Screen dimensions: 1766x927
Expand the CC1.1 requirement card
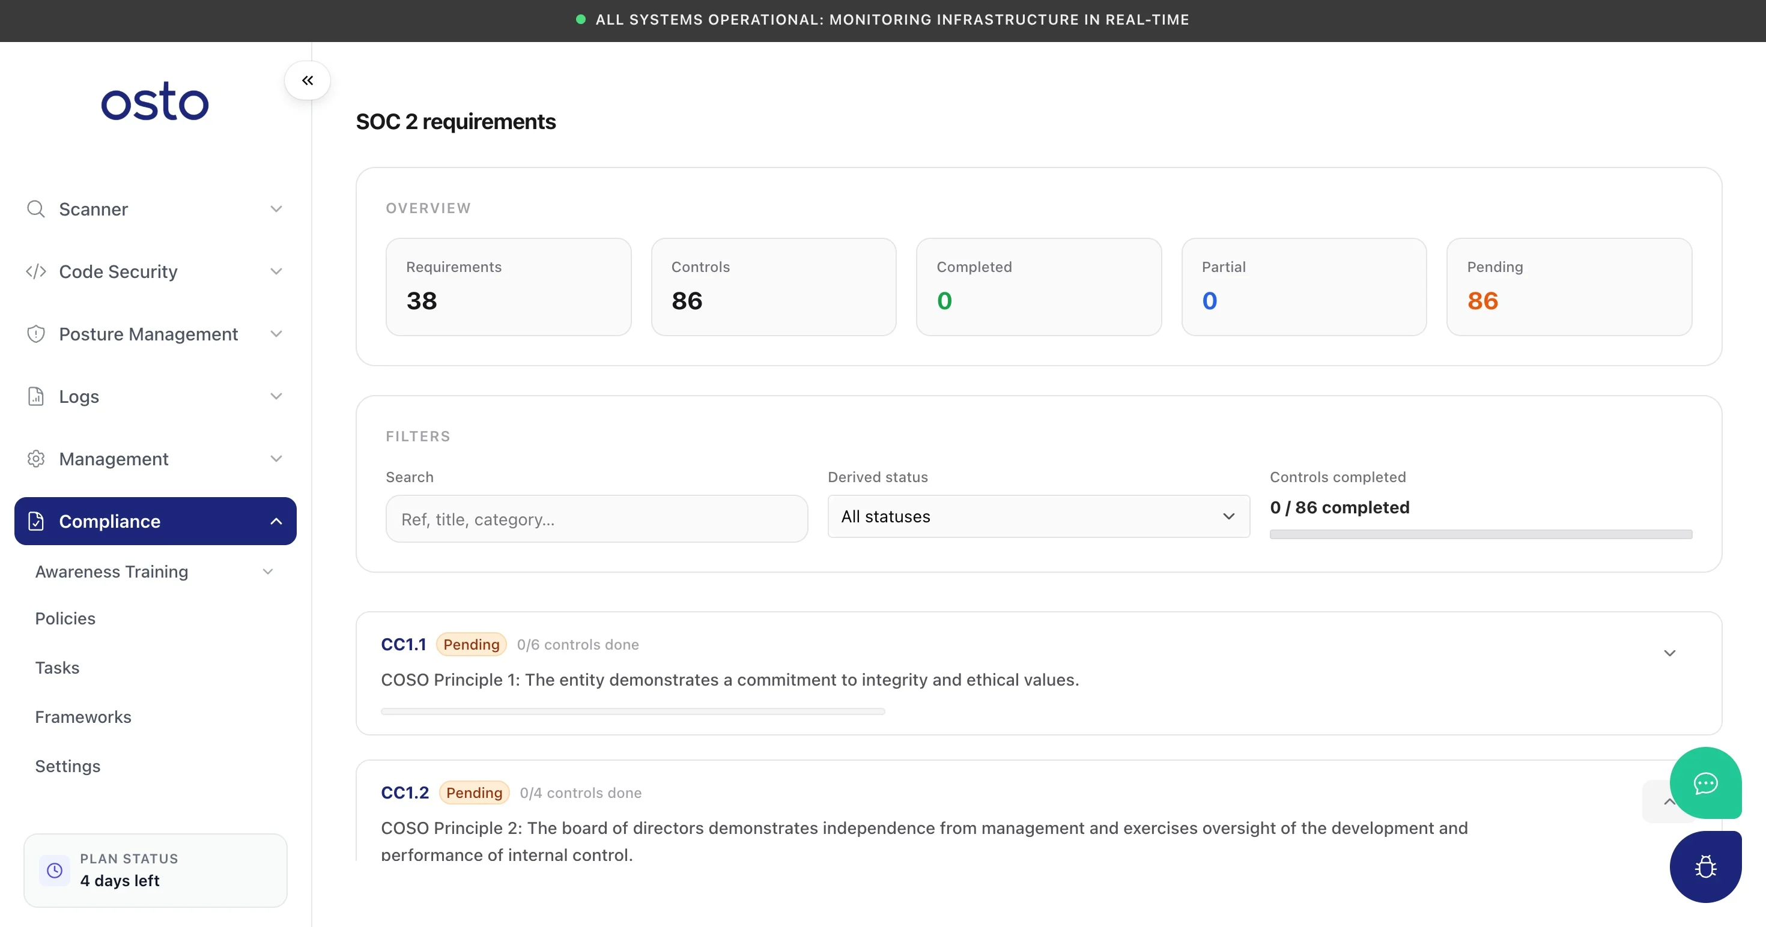tap(1669, 653)
